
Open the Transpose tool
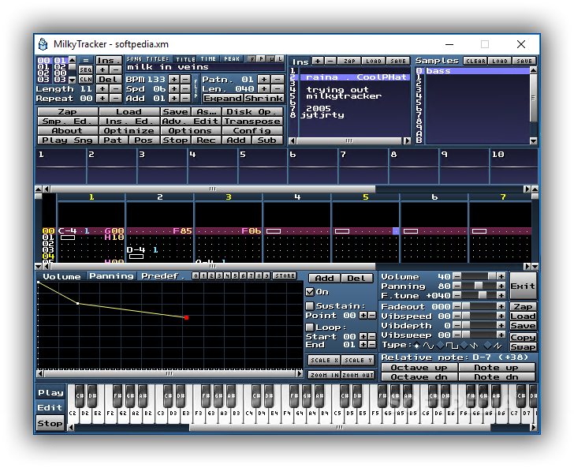pyautogui.click(x=252, y=122)
